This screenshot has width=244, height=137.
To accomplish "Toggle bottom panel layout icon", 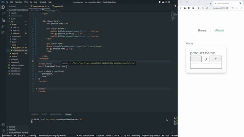I will click(x=163, y=2).
